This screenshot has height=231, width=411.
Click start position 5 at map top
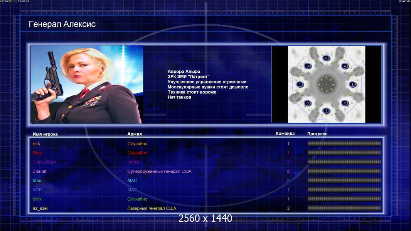(326, 58)
